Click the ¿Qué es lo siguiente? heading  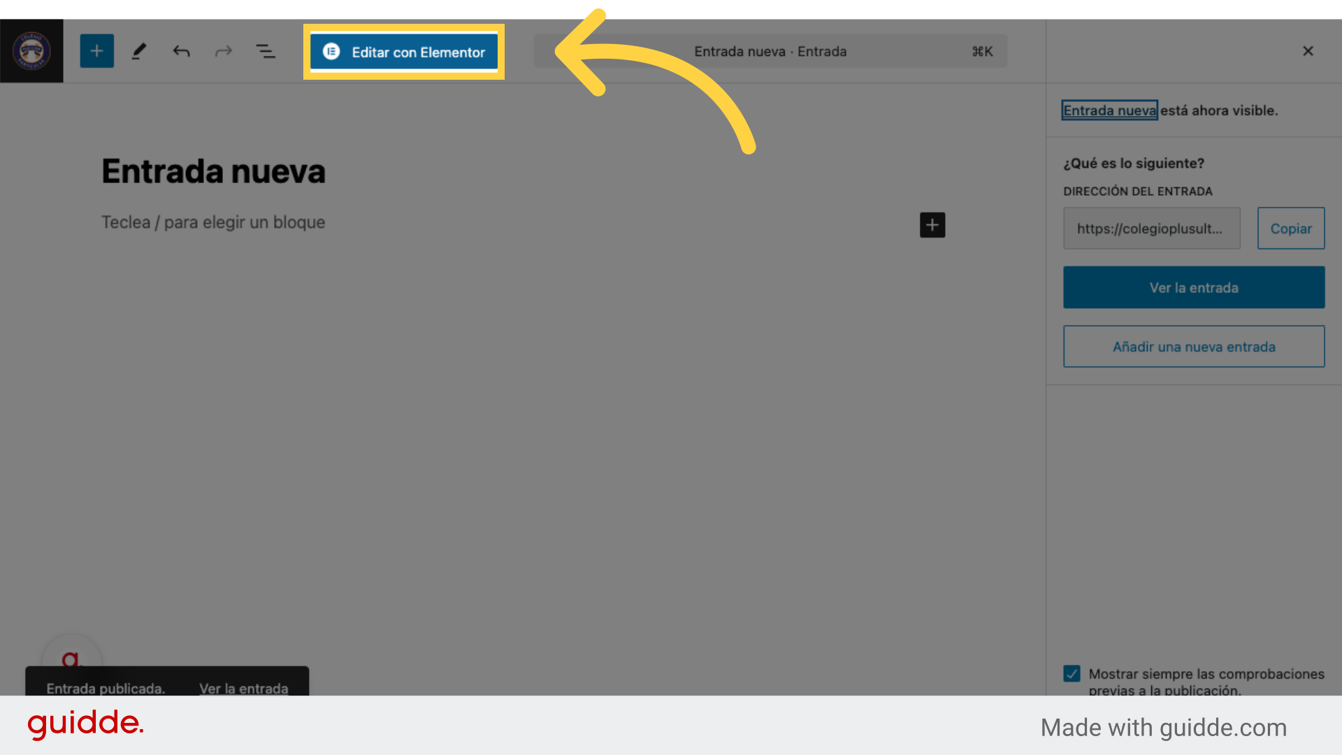click(x=1134, y=163)
